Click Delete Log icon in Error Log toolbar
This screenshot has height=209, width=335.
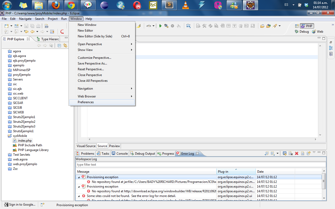(x=291, y=153)
